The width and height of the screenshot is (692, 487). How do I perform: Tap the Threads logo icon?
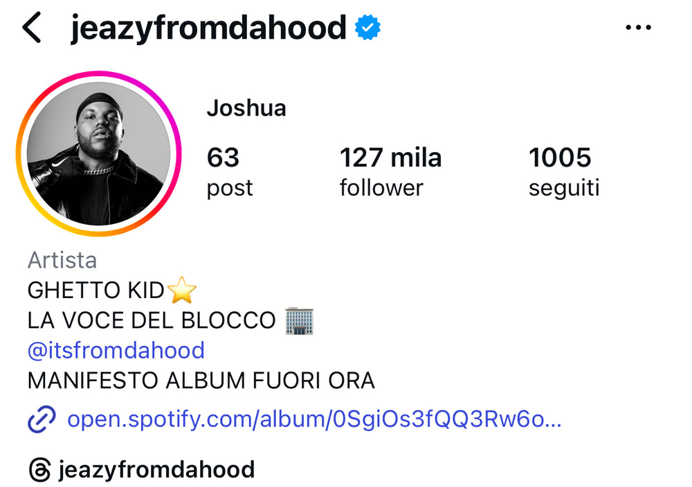[x=39, y=470]
